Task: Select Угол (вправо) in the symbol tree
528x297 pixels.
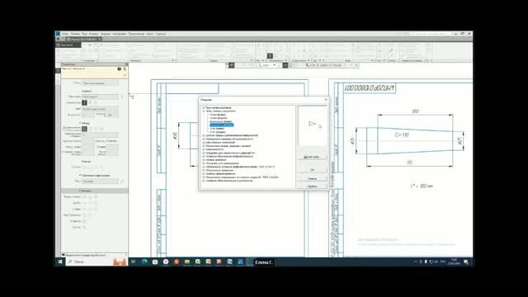Action: 218,132
